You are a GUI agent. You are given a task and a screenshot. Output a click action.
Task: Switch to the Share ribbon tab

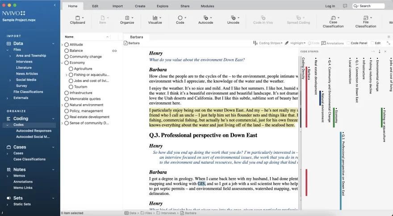point(185,6)
